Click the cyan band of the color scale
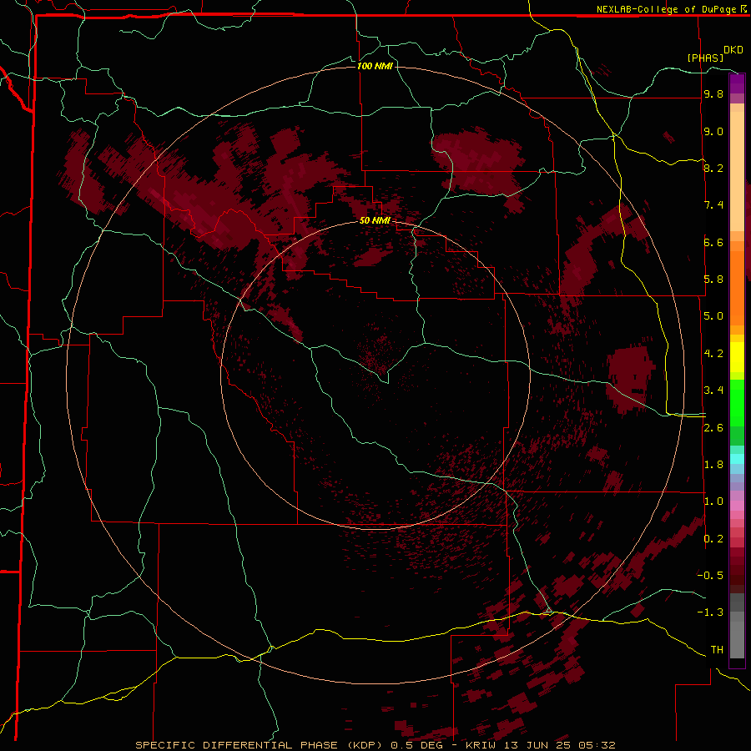Viewport: 751px width, 751px height. pyautogui.click(x=737, y=459)
